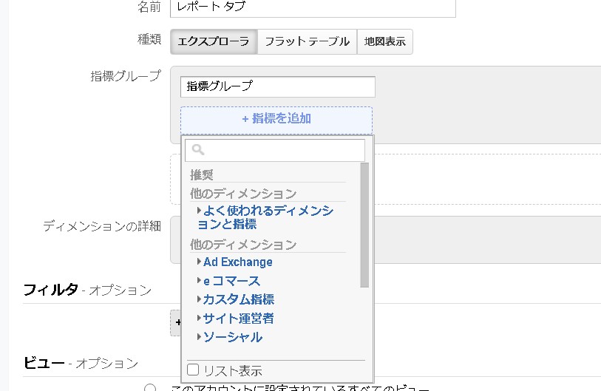Image resolution: width=601 pixels, height=391 pixels.
Task: Open the サイト運営者 category
Action: [238, 319]
